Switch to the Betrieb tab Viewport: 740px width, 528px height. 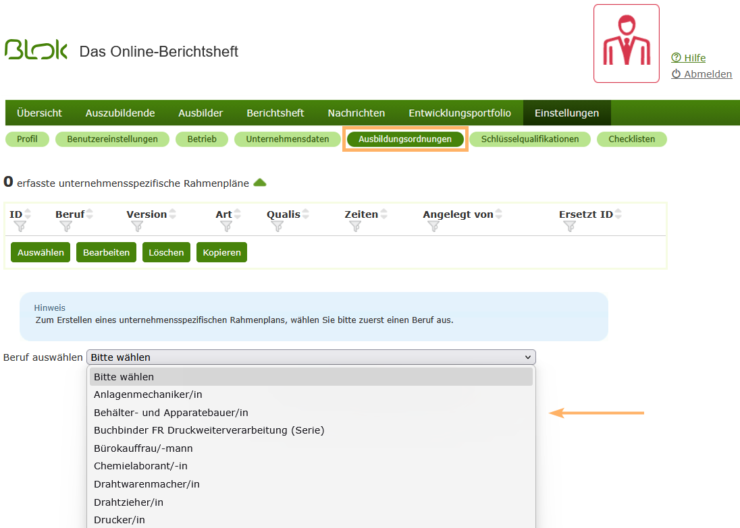201,139
